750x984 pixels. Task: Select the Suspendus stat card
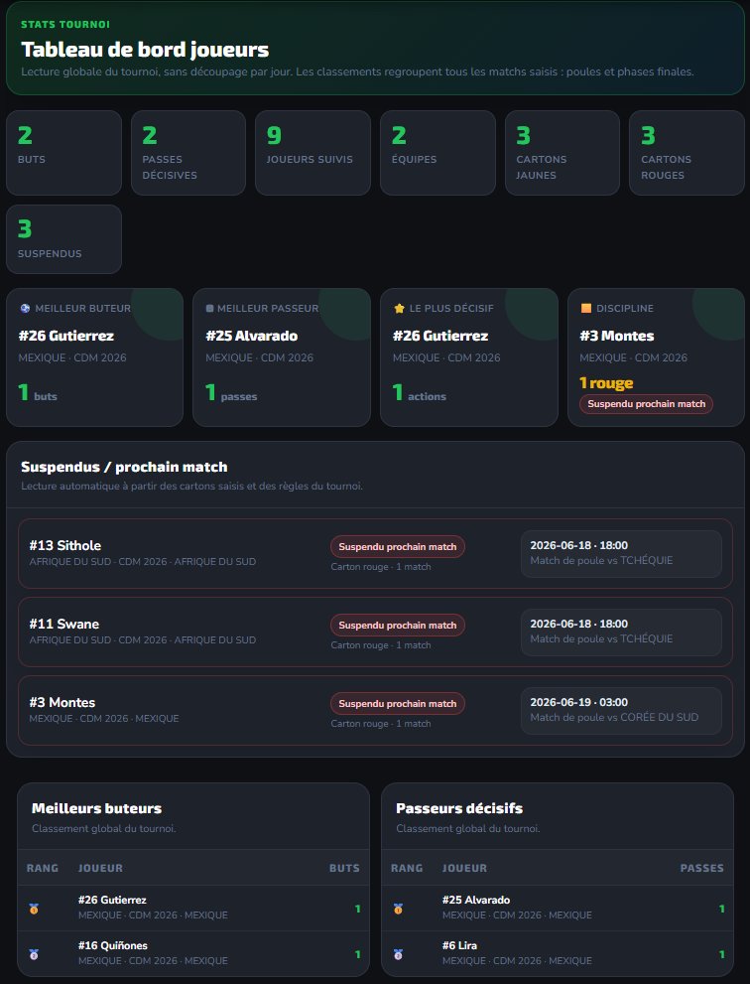click(63, 239)
